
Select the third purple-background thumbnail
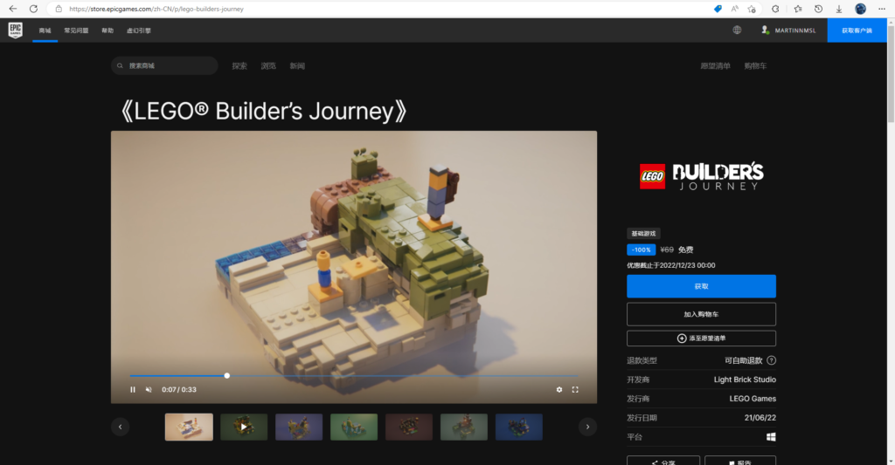pyautogui.click(x=299, y=427)
